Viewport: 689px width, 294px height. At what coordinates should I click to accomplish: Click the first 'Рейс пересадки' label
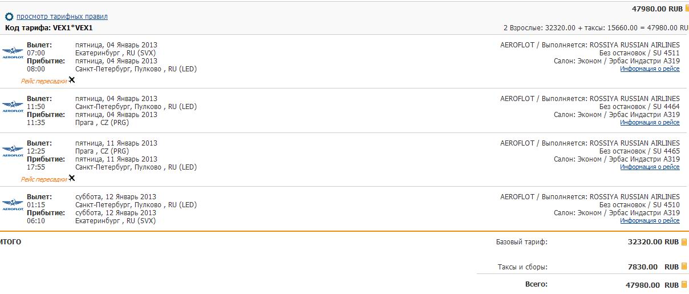coord(43,81)
